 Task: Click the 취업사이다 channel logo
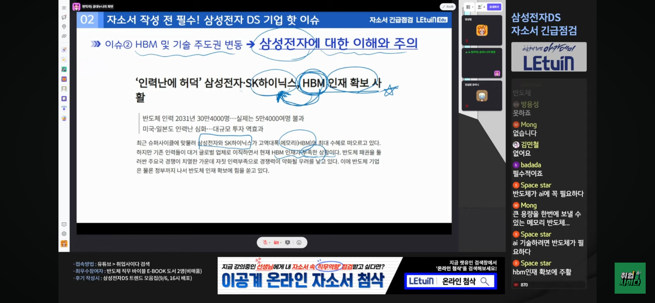point(630,278)
